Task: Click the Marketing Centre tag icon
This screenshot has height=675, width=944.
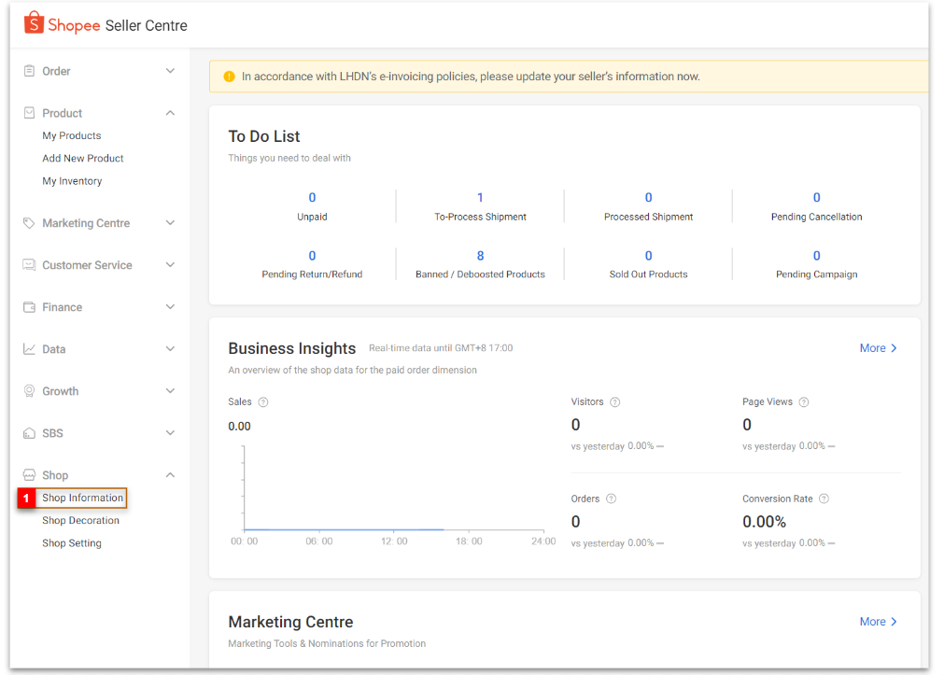Action: pos(29,223)
